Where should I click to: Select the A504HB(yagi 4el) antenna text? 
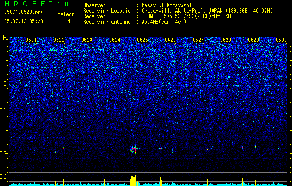(164, 22)
